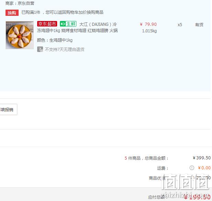The height and width of the screenshot is (201, 212).
Task: Click the 京东超市 red label badge
Action: (47, 24)
